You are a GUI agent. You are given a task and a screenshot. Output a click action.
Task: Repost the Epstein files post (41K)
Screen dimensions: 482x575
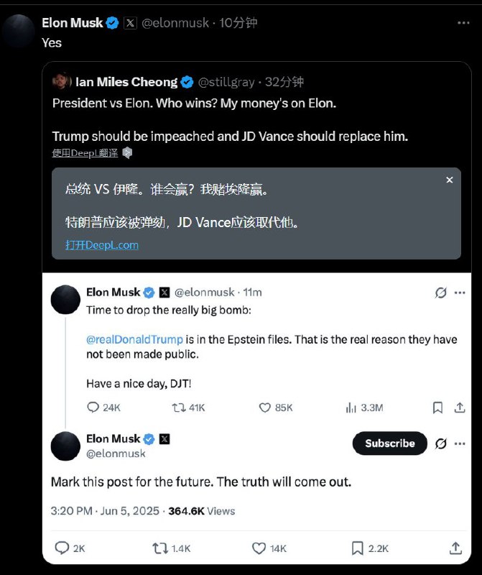188,408
